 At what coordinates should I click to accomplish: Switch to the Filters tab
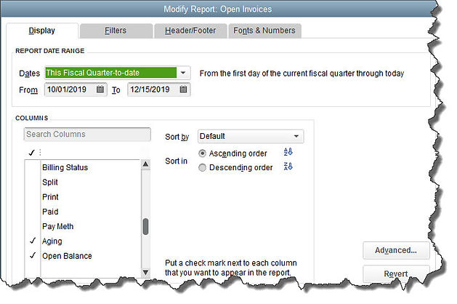(x=116, y=31)
